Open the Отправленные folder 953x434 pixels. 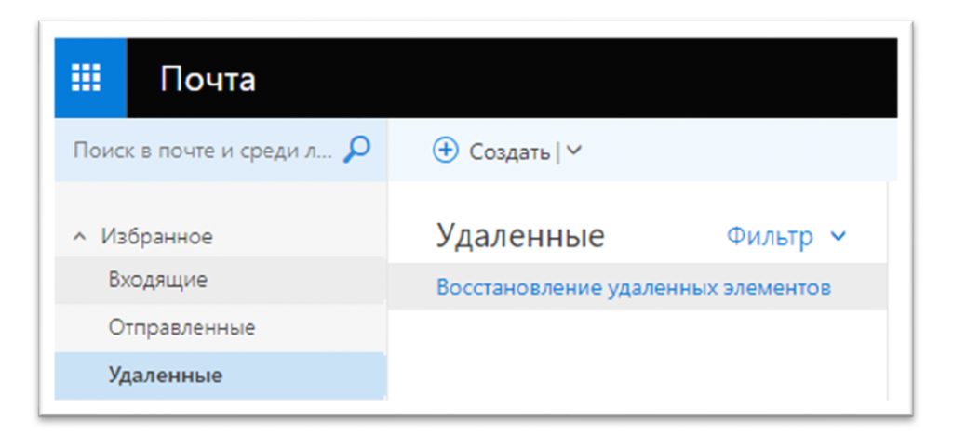click(x=181, y=328)
